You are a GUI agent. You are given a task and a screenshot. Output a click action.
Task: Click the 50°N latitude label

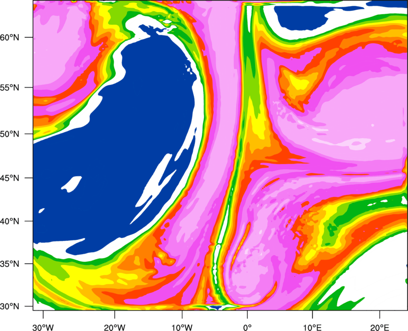10,134
